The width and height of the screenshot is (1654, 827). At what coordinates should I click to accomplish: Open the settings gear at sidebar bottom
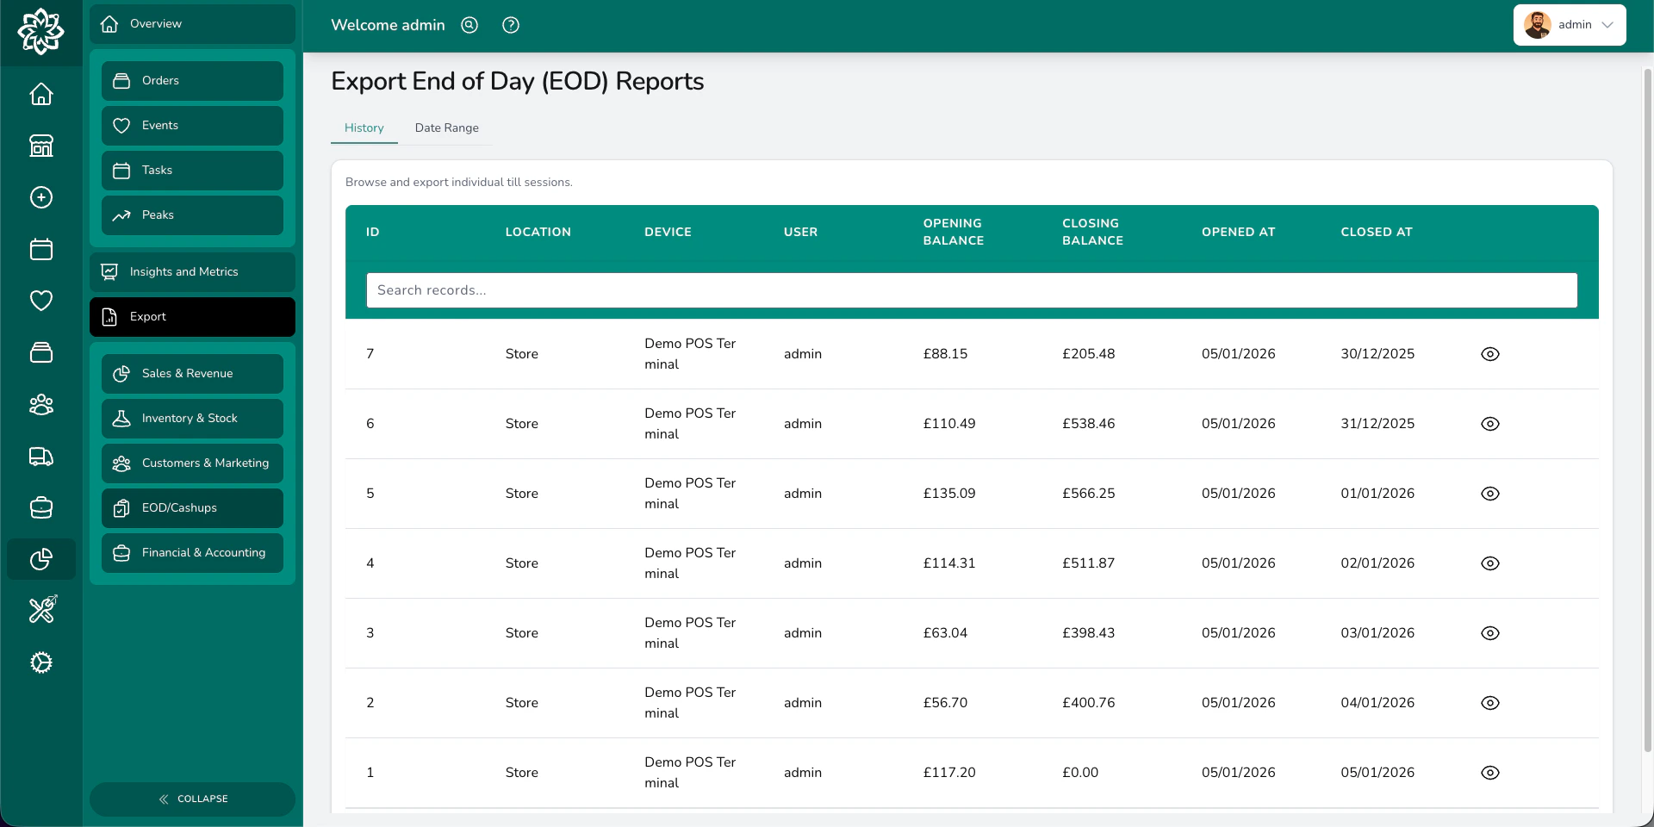(x=40, y=662)
